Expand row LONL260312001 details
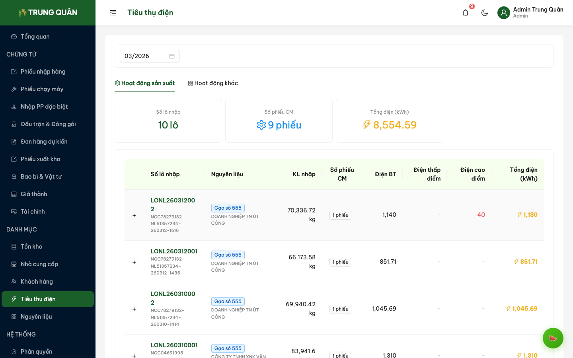Image resolution: width=573 pixels, height=358 pixels. coord(134,262)
